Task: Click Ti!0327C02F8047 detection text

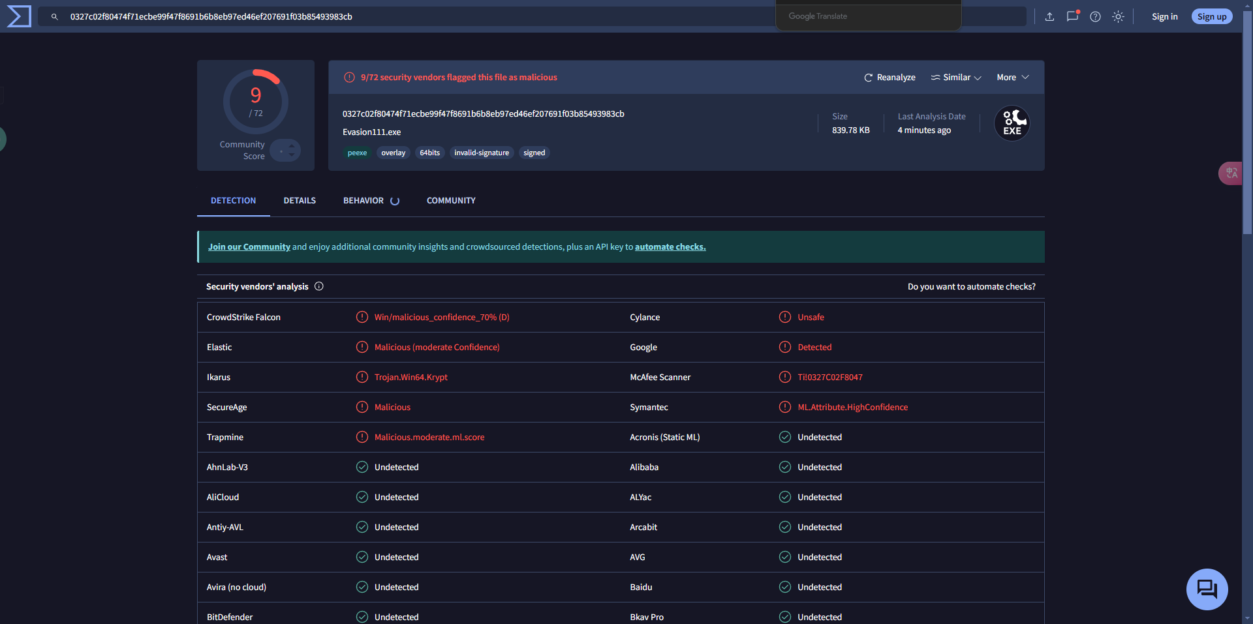Action: pos(830,378)
